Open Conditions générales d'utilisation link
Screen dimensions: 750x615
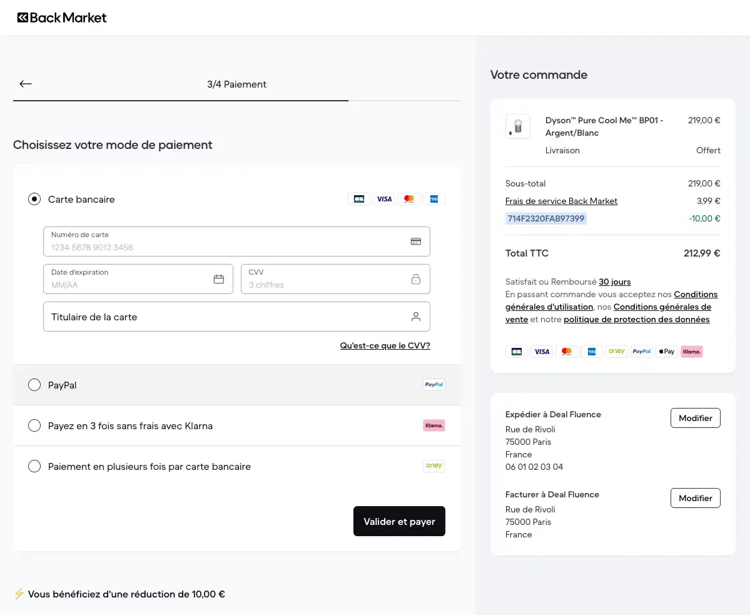tap(611, 300)
